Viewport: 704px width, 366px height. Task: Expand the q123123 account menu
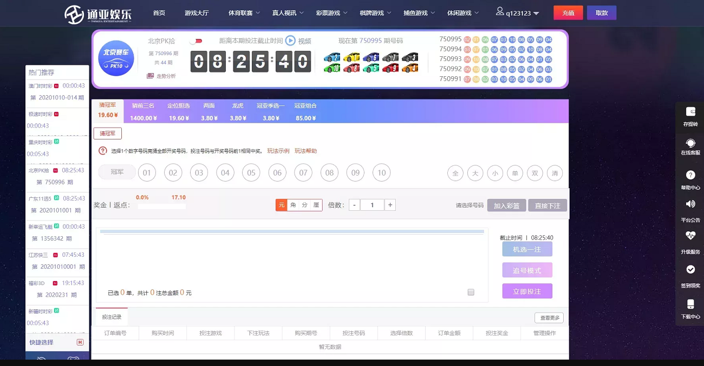[x=518, y=12]
